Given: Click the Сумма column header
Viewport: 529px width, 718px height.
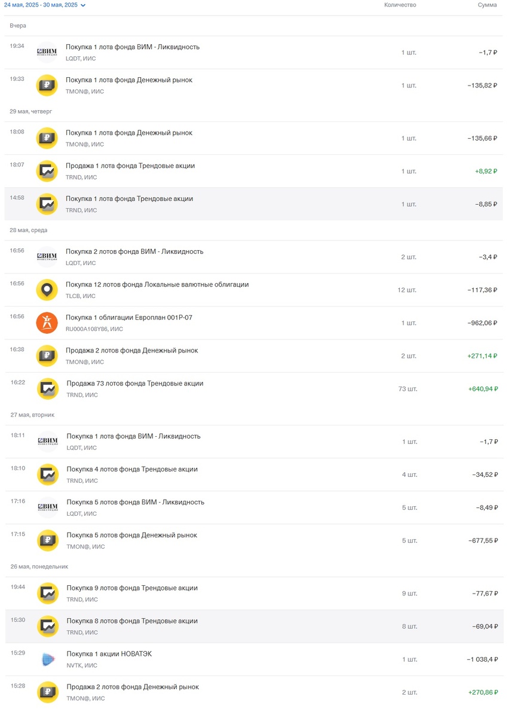Looking at the screenshot, I should tap(487, 5).
